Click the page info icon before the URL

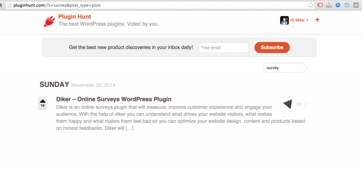(10, 5)
